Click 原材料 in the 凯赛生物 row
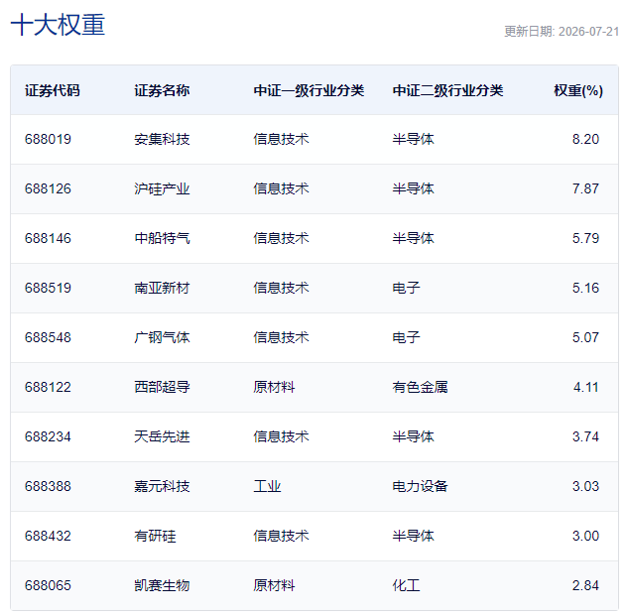This screenshot has width=627, height=614. 274,585
